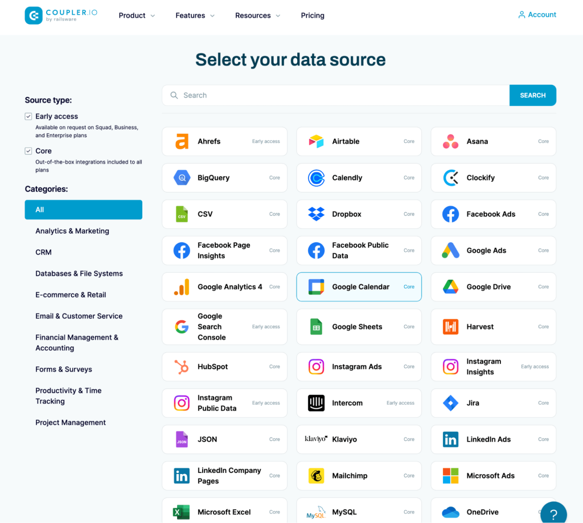583x523 pixels.
Task: Click the Facebook Public Data card
Action: [359, 250]
